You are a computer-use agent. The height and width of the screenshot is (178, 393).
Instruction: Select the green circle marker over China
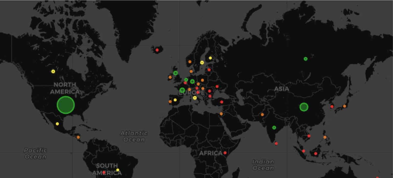pos(304,107)
